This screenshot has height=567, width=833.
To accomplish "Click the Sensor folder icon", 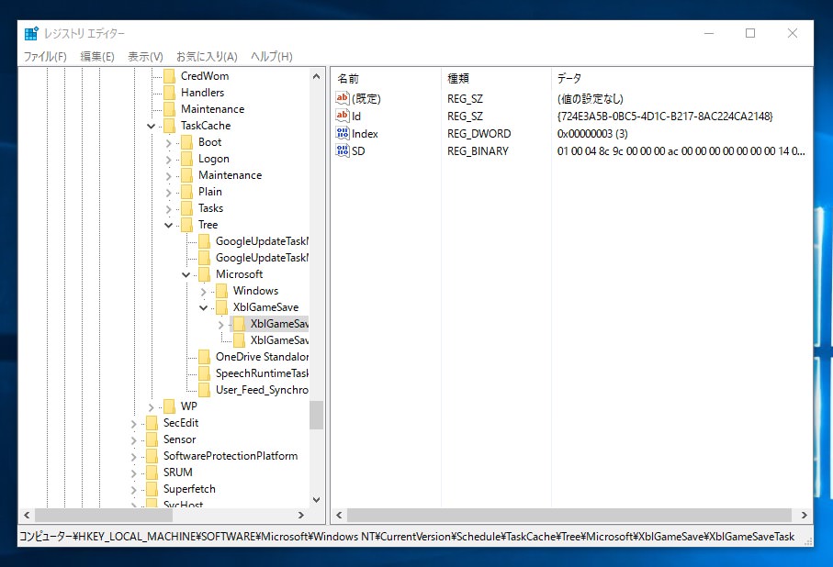I will (x=152, y=439).
